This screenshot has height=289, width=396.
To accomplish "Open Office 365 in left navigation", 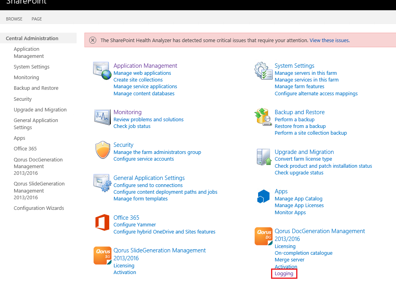I will click(25, 148).
